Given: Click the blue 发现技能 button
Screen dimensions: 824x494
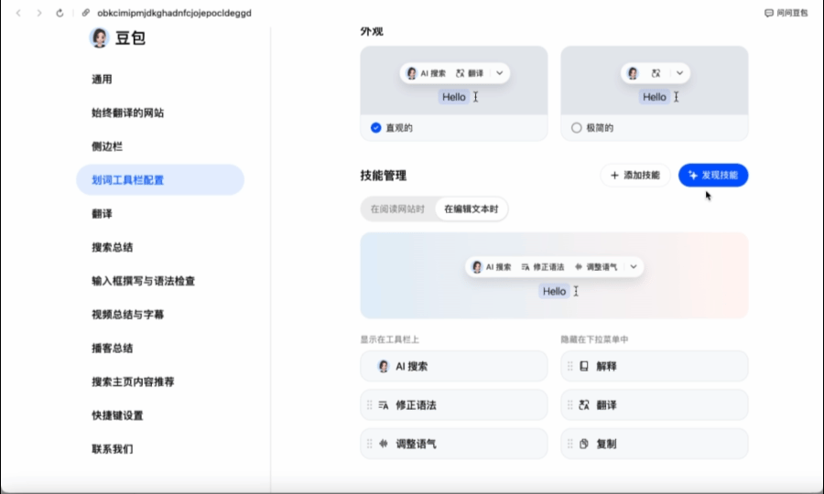Looking at the screenshot, I should 713,176.
